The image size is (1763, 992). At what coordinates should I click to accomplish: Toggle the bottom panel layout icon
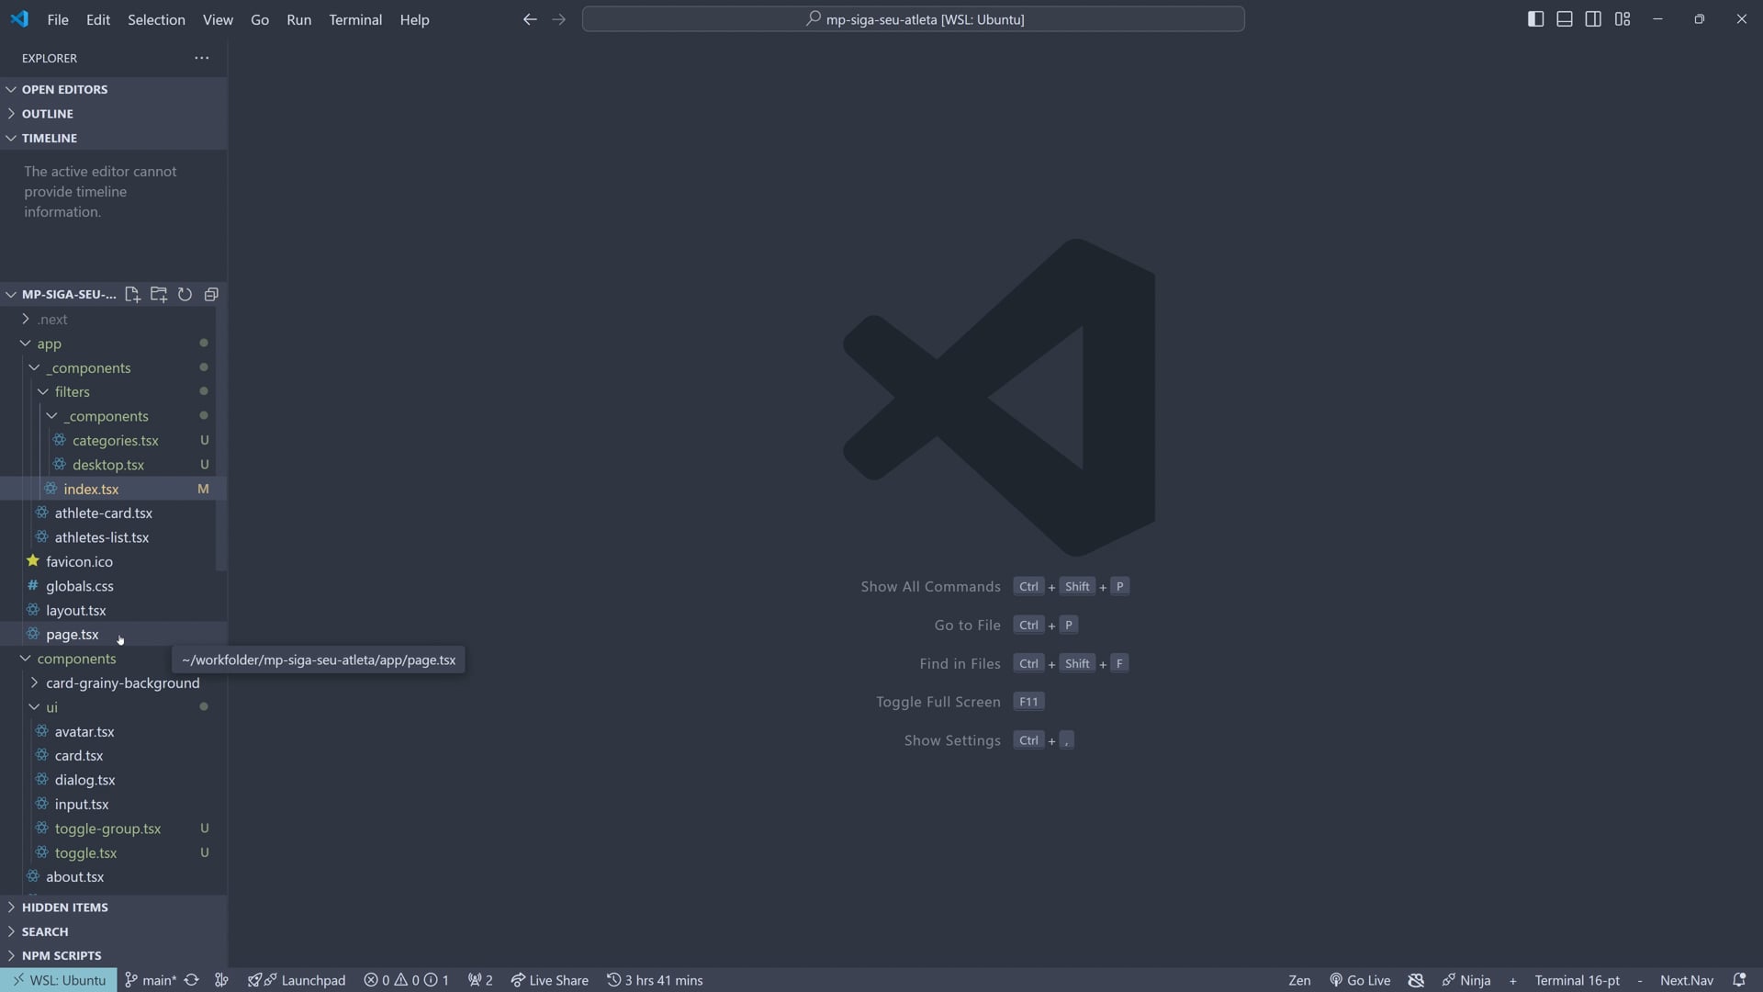point(1565,19)
